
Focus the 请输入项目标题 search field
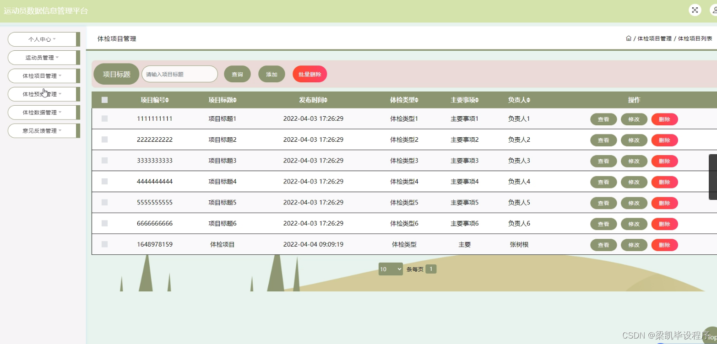[x=179, y=74]
